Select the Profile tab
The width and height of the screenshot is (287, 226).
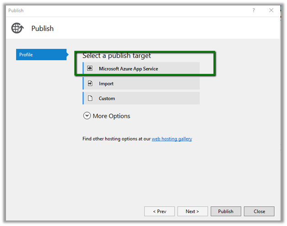(x=41, y=55)
